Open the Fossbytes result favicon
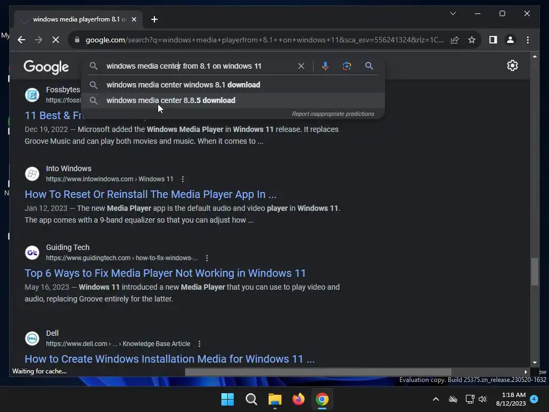Image resolution: width=549 pixels, height=412 pixels. (x=32, y=95)
